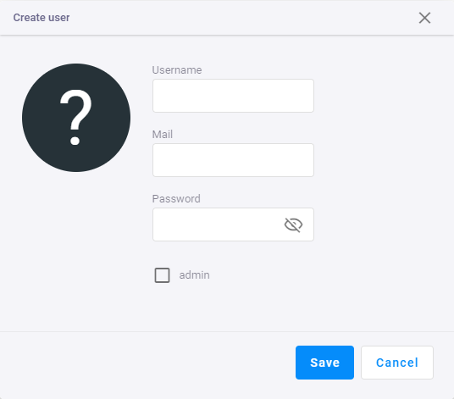Click the white Cancel button
Image resolution: width=454 pixels, height=399 pixels.
397,363
